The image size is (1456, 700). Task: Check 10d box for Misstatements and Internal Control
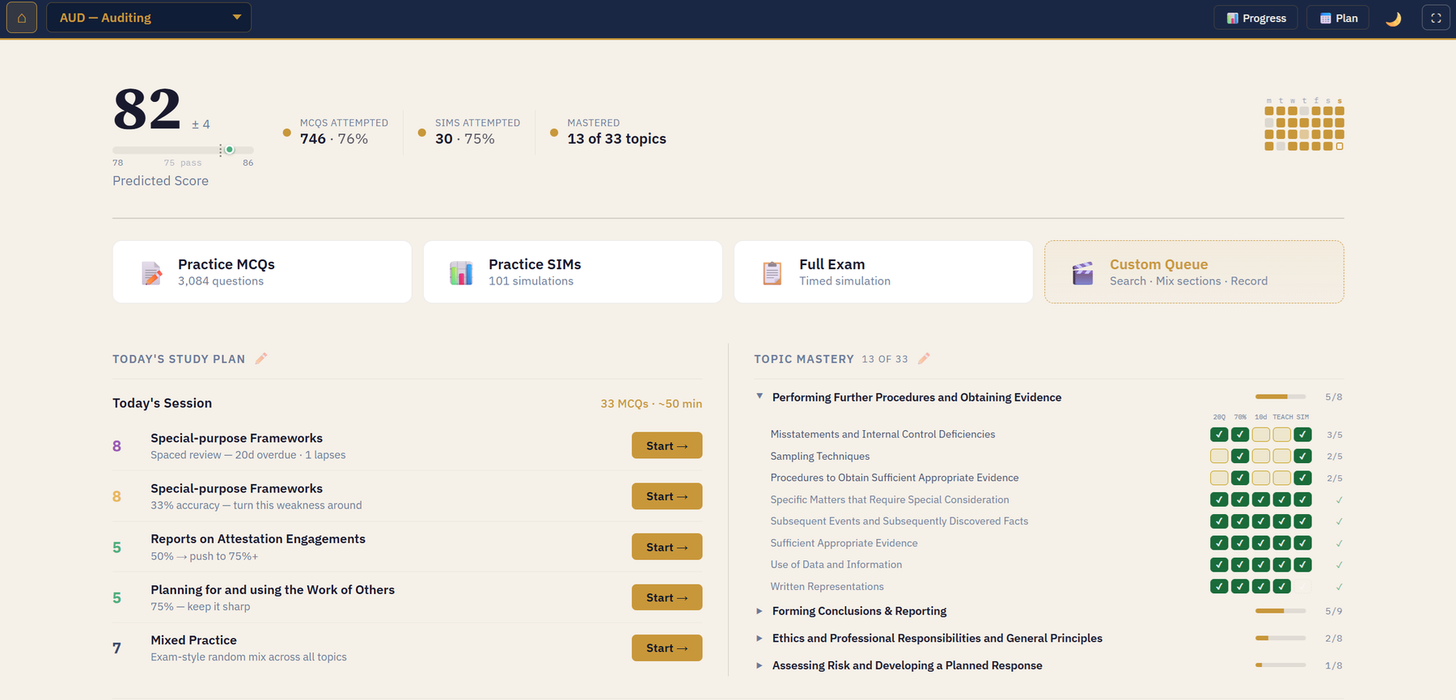[x=1260, y=434]
